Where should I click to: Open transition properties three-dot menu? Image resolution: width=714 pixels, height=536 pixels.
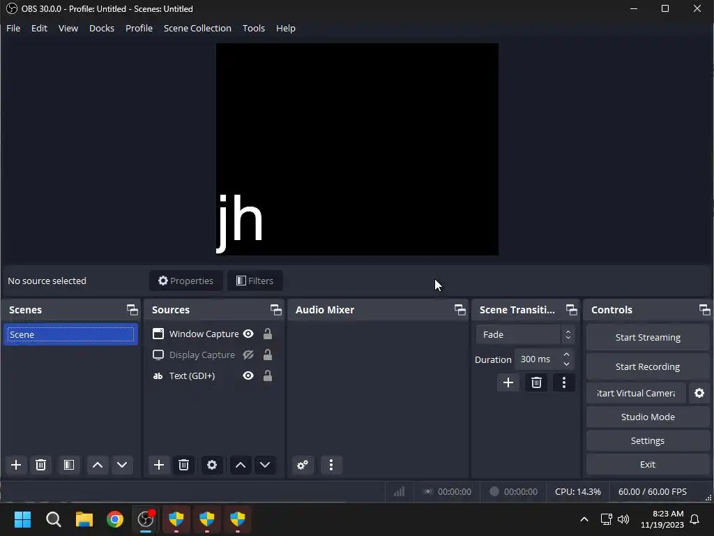click(x=563, y=382)
